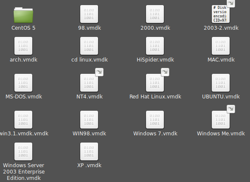Select the arch.vmdk file icon

click(x=23, y=46)
